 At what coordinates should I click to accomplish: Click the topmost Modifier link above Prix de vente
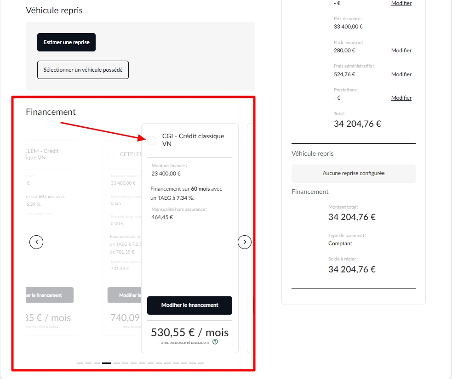401,3
